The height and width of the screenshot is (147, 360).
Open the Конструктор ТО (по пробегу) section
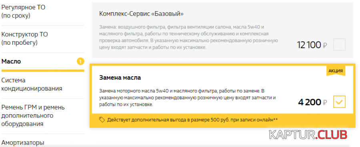(24, 38)
